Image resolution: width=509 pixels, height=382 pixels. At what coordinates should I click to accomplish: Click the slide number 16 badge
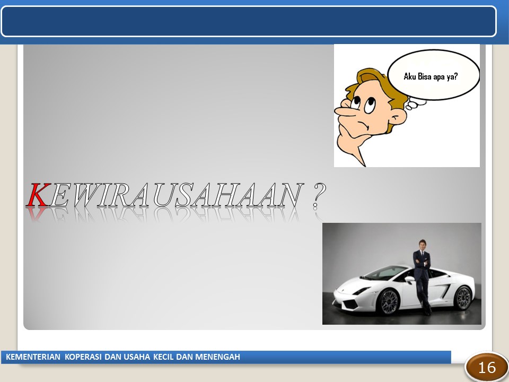pyautogui.click(x=487, y=367)
